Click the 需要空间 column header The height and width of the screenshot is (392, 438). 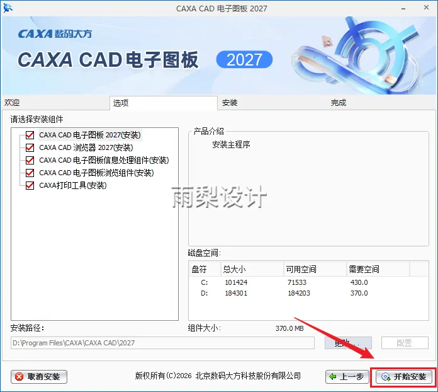point(378,269)
